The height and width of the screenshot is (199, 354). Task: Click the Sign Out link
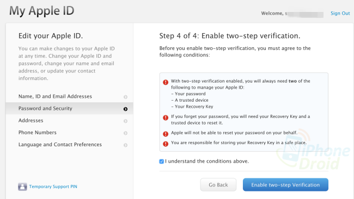340,13
